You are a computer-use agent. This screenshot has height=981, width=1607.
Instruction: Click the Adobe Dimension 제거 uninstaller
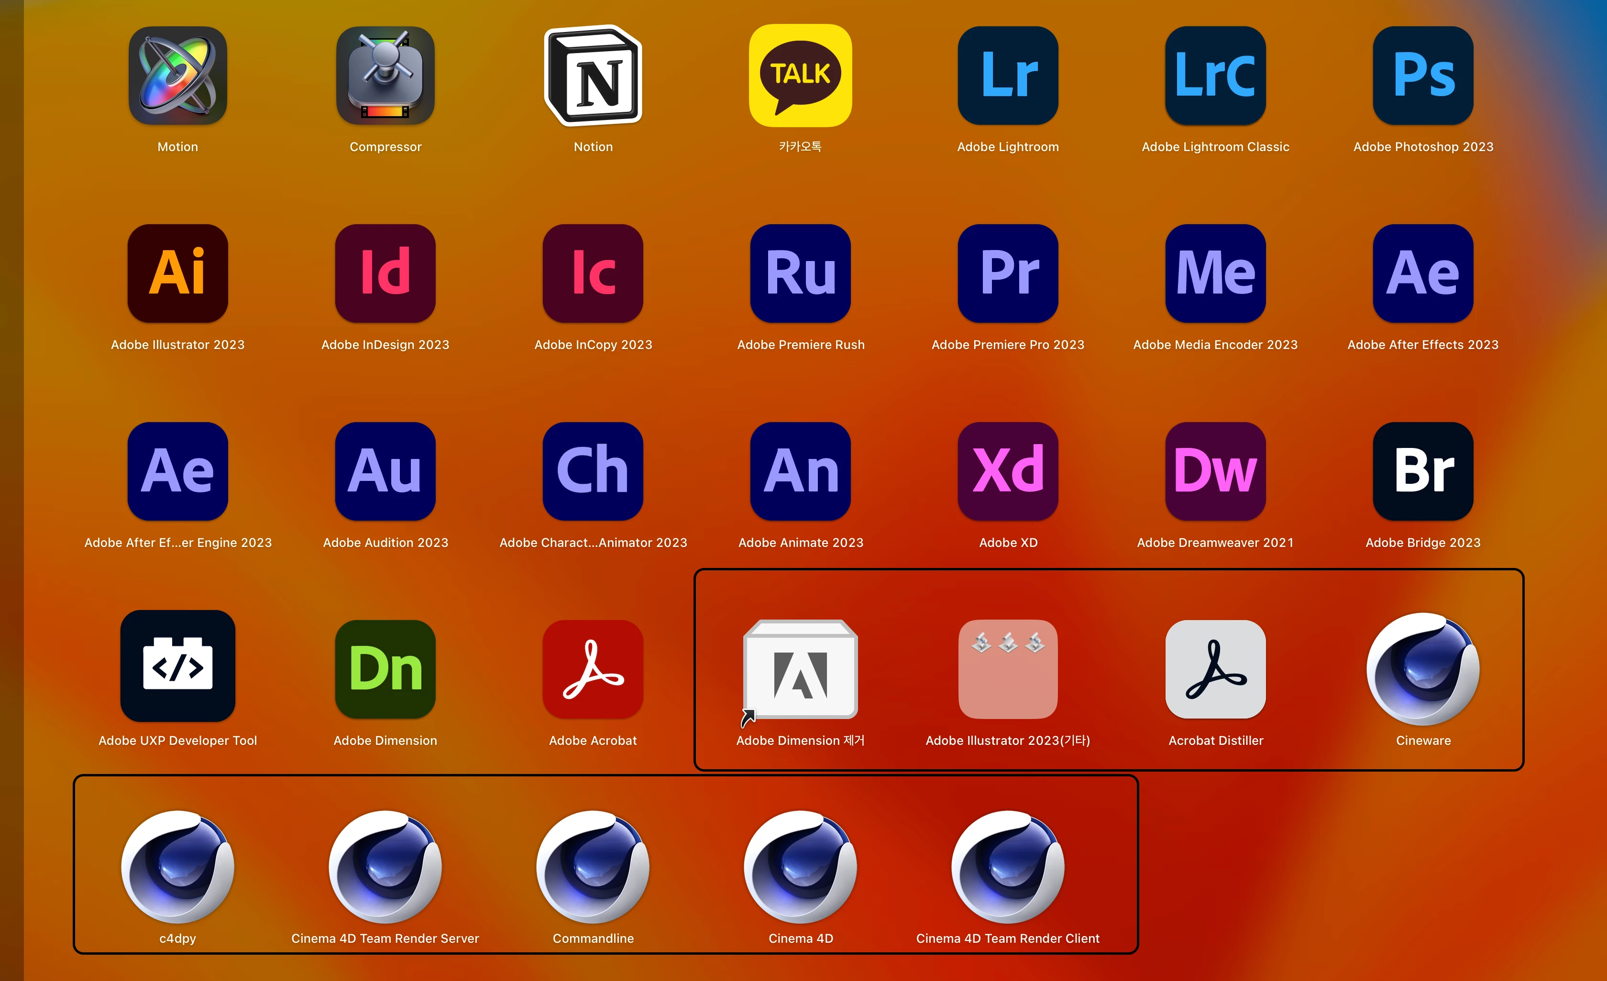(x=800, y=669)
